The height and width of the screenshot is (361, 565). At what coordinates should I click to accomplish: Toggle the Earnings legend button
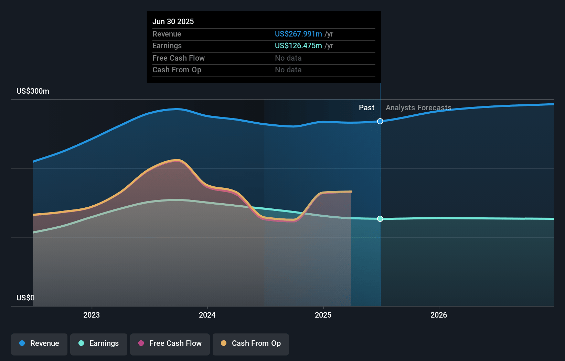point(99,344)
